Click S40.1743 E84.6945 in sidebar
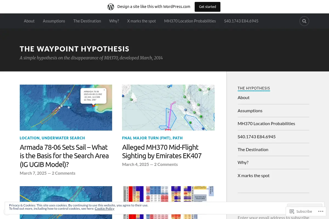The image size is (329, 219). tap(257, 137)
